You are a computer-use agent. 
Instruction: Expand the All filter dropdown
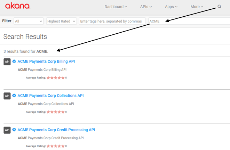29,21
